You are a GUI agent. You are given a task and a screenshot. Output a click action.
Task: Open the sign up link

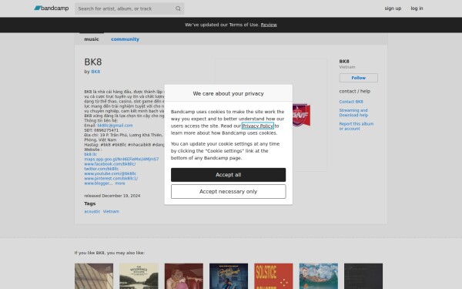pyautogui.click(x=393, y=8)
